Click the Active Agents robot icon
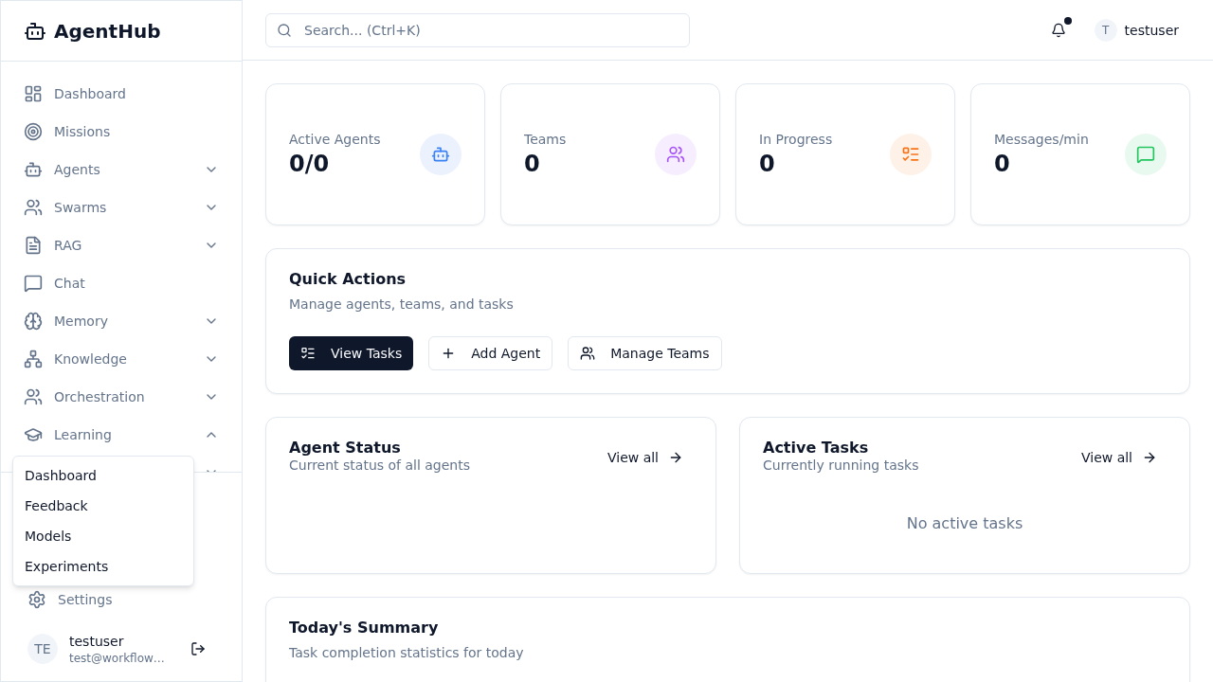This screenshot has width=1213, height=682. [x=441, y=154]
